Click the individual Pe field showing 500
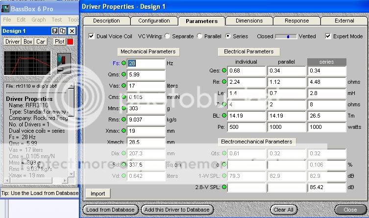369x218 pixels. click(246, 127)
